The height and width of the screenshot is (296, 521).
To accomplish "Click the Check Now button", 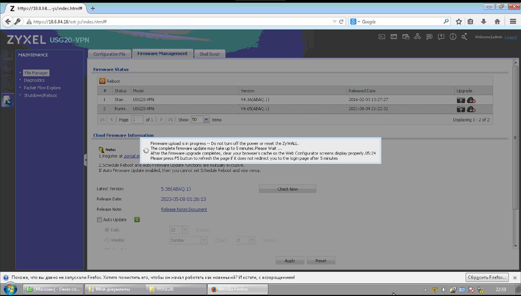I will [288, 189].
